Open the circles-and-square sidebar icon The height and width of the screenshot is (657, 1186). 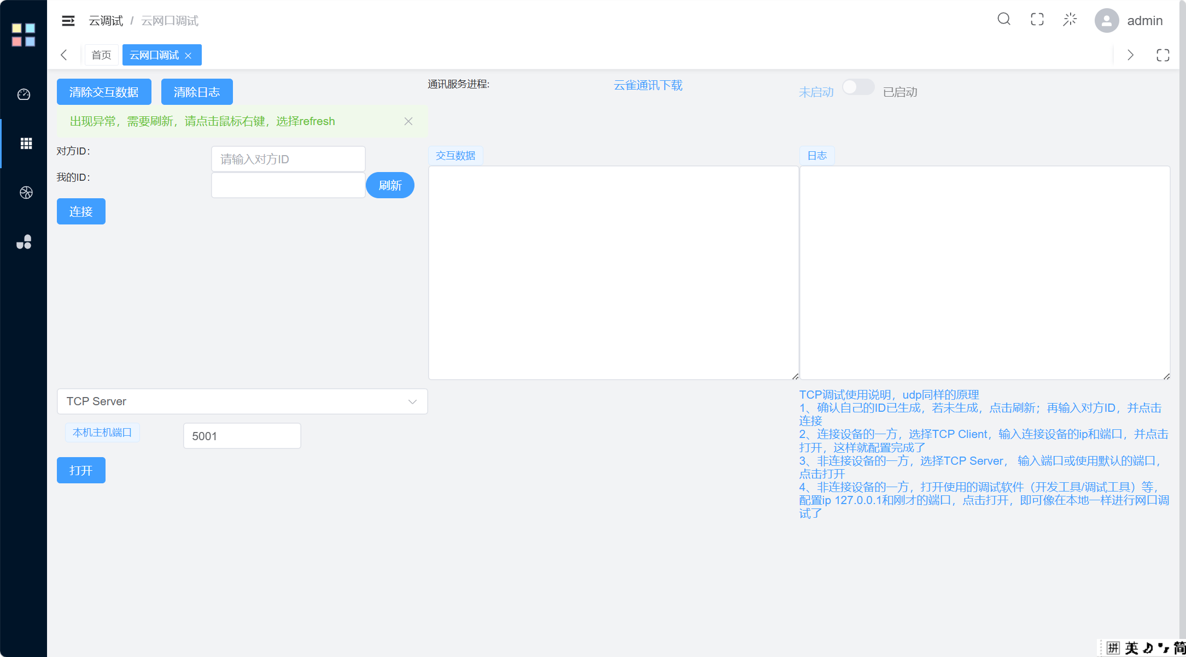24,242
